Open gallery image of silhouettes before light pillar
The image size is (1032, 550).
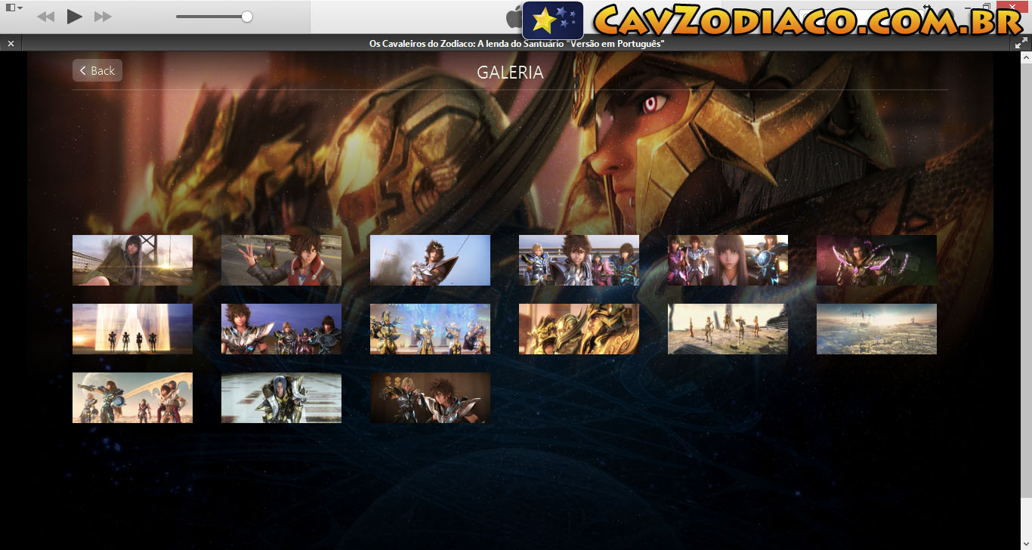click(132, 329)
